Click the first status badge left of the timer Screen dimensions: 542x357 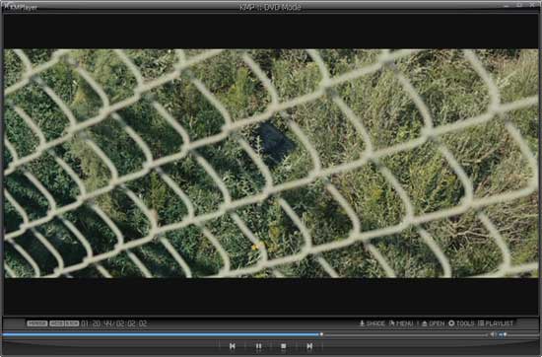pyautogui.click(x=37, y=323)
